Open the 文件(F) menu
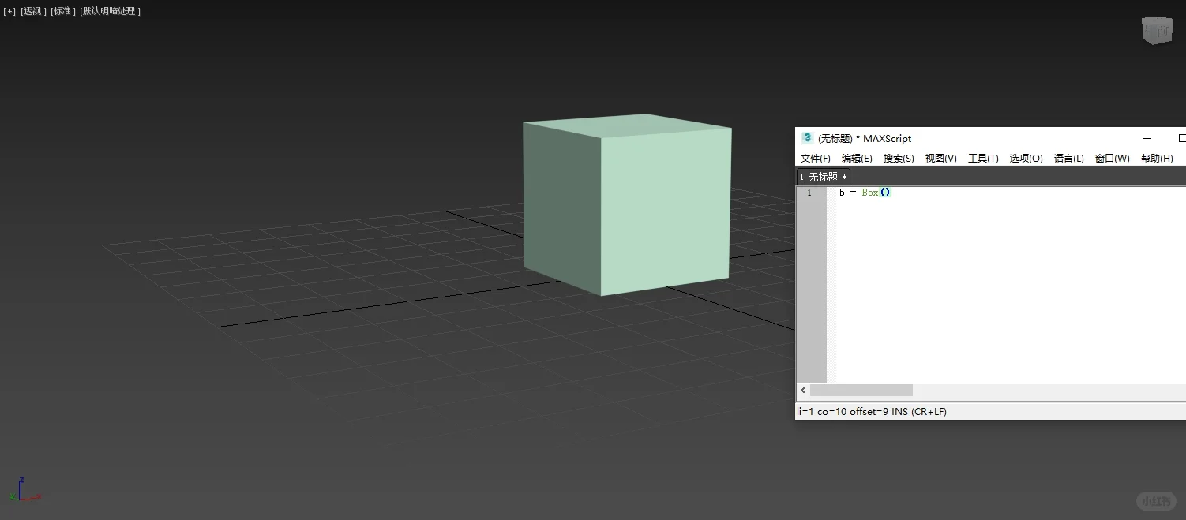 click(x=815, y=158)
